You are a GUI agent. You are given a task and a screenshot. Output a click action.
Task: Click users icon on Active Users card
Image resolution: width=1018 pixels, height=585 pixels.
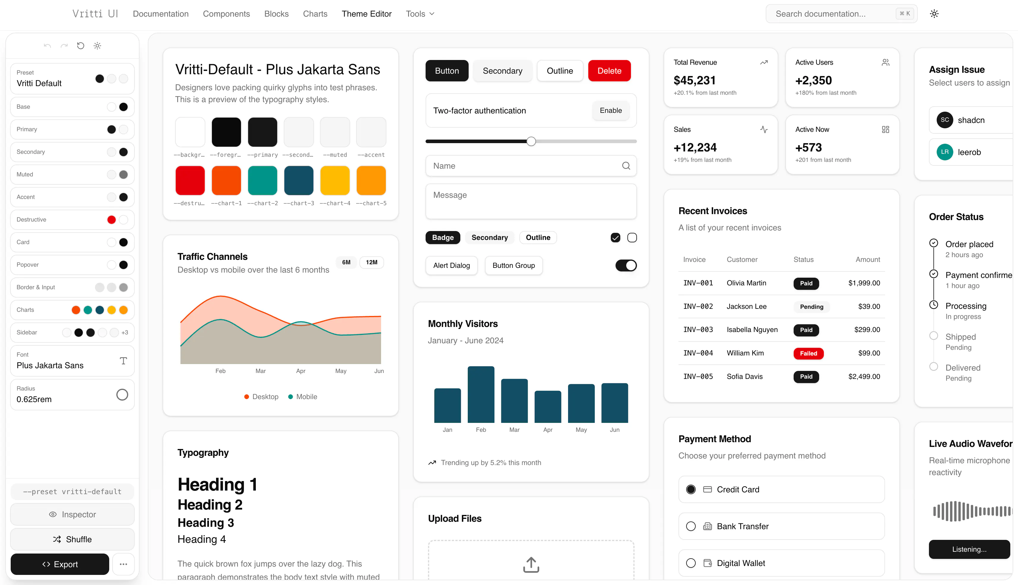pos(885,62)
